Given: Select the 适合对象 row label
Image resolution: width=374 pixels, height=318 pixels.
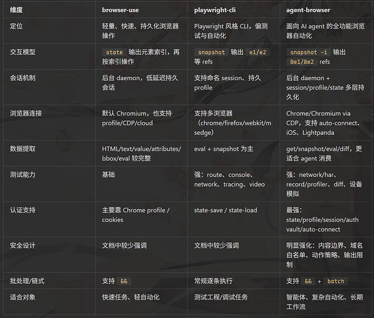Looking at the screenshot, I should (x=22, y=297).
